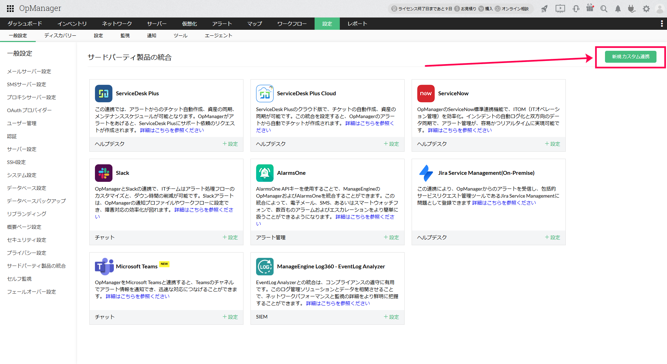Open the gift box what's-new icon

pyautogui.click(x=590, y=8)
